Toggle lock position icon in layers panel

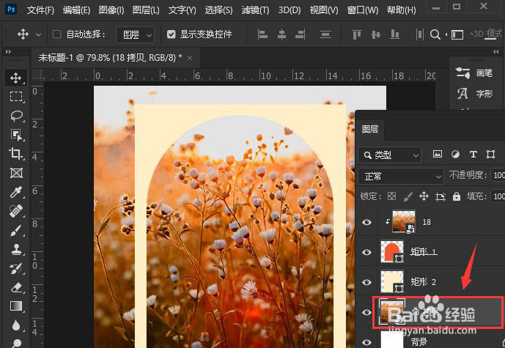point(424,196)
